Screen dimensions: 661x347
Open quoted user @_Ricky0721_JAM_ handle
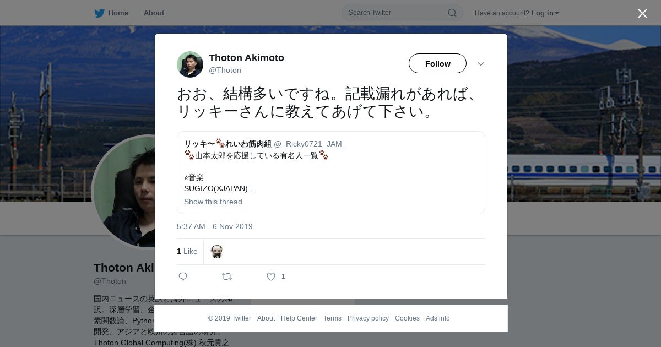[310, 144]
